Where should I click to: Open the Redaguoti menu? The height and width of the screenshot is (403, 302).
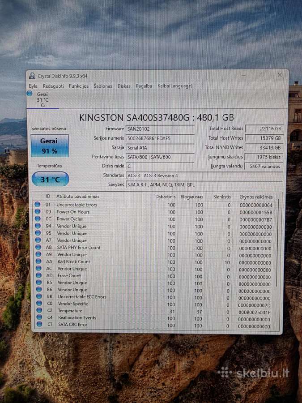[x=53, y=86]
